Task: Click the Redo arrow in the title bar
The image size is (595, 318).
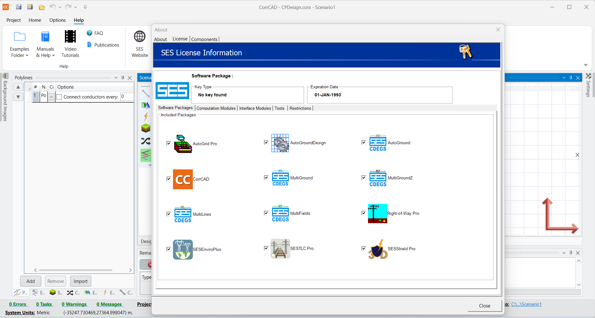Action: coord(68,7)
